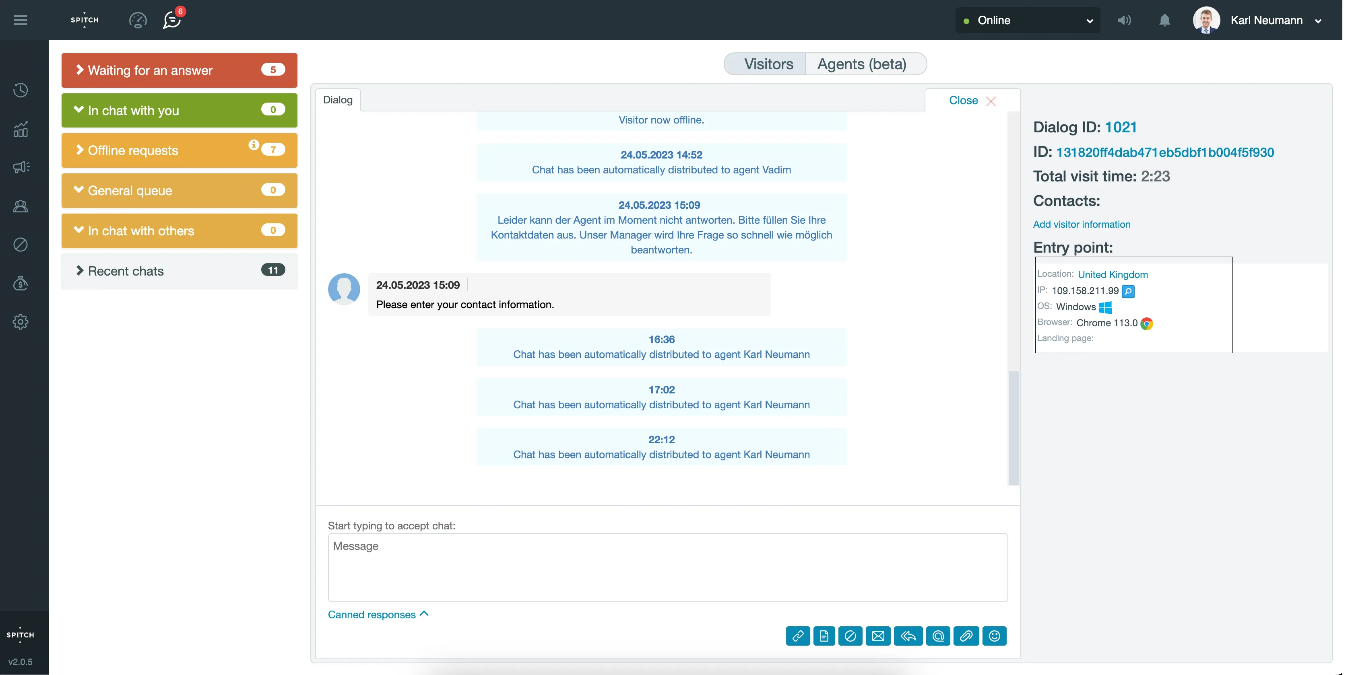Open the megaphone campaigns sidebar icon

pos(21,167)
